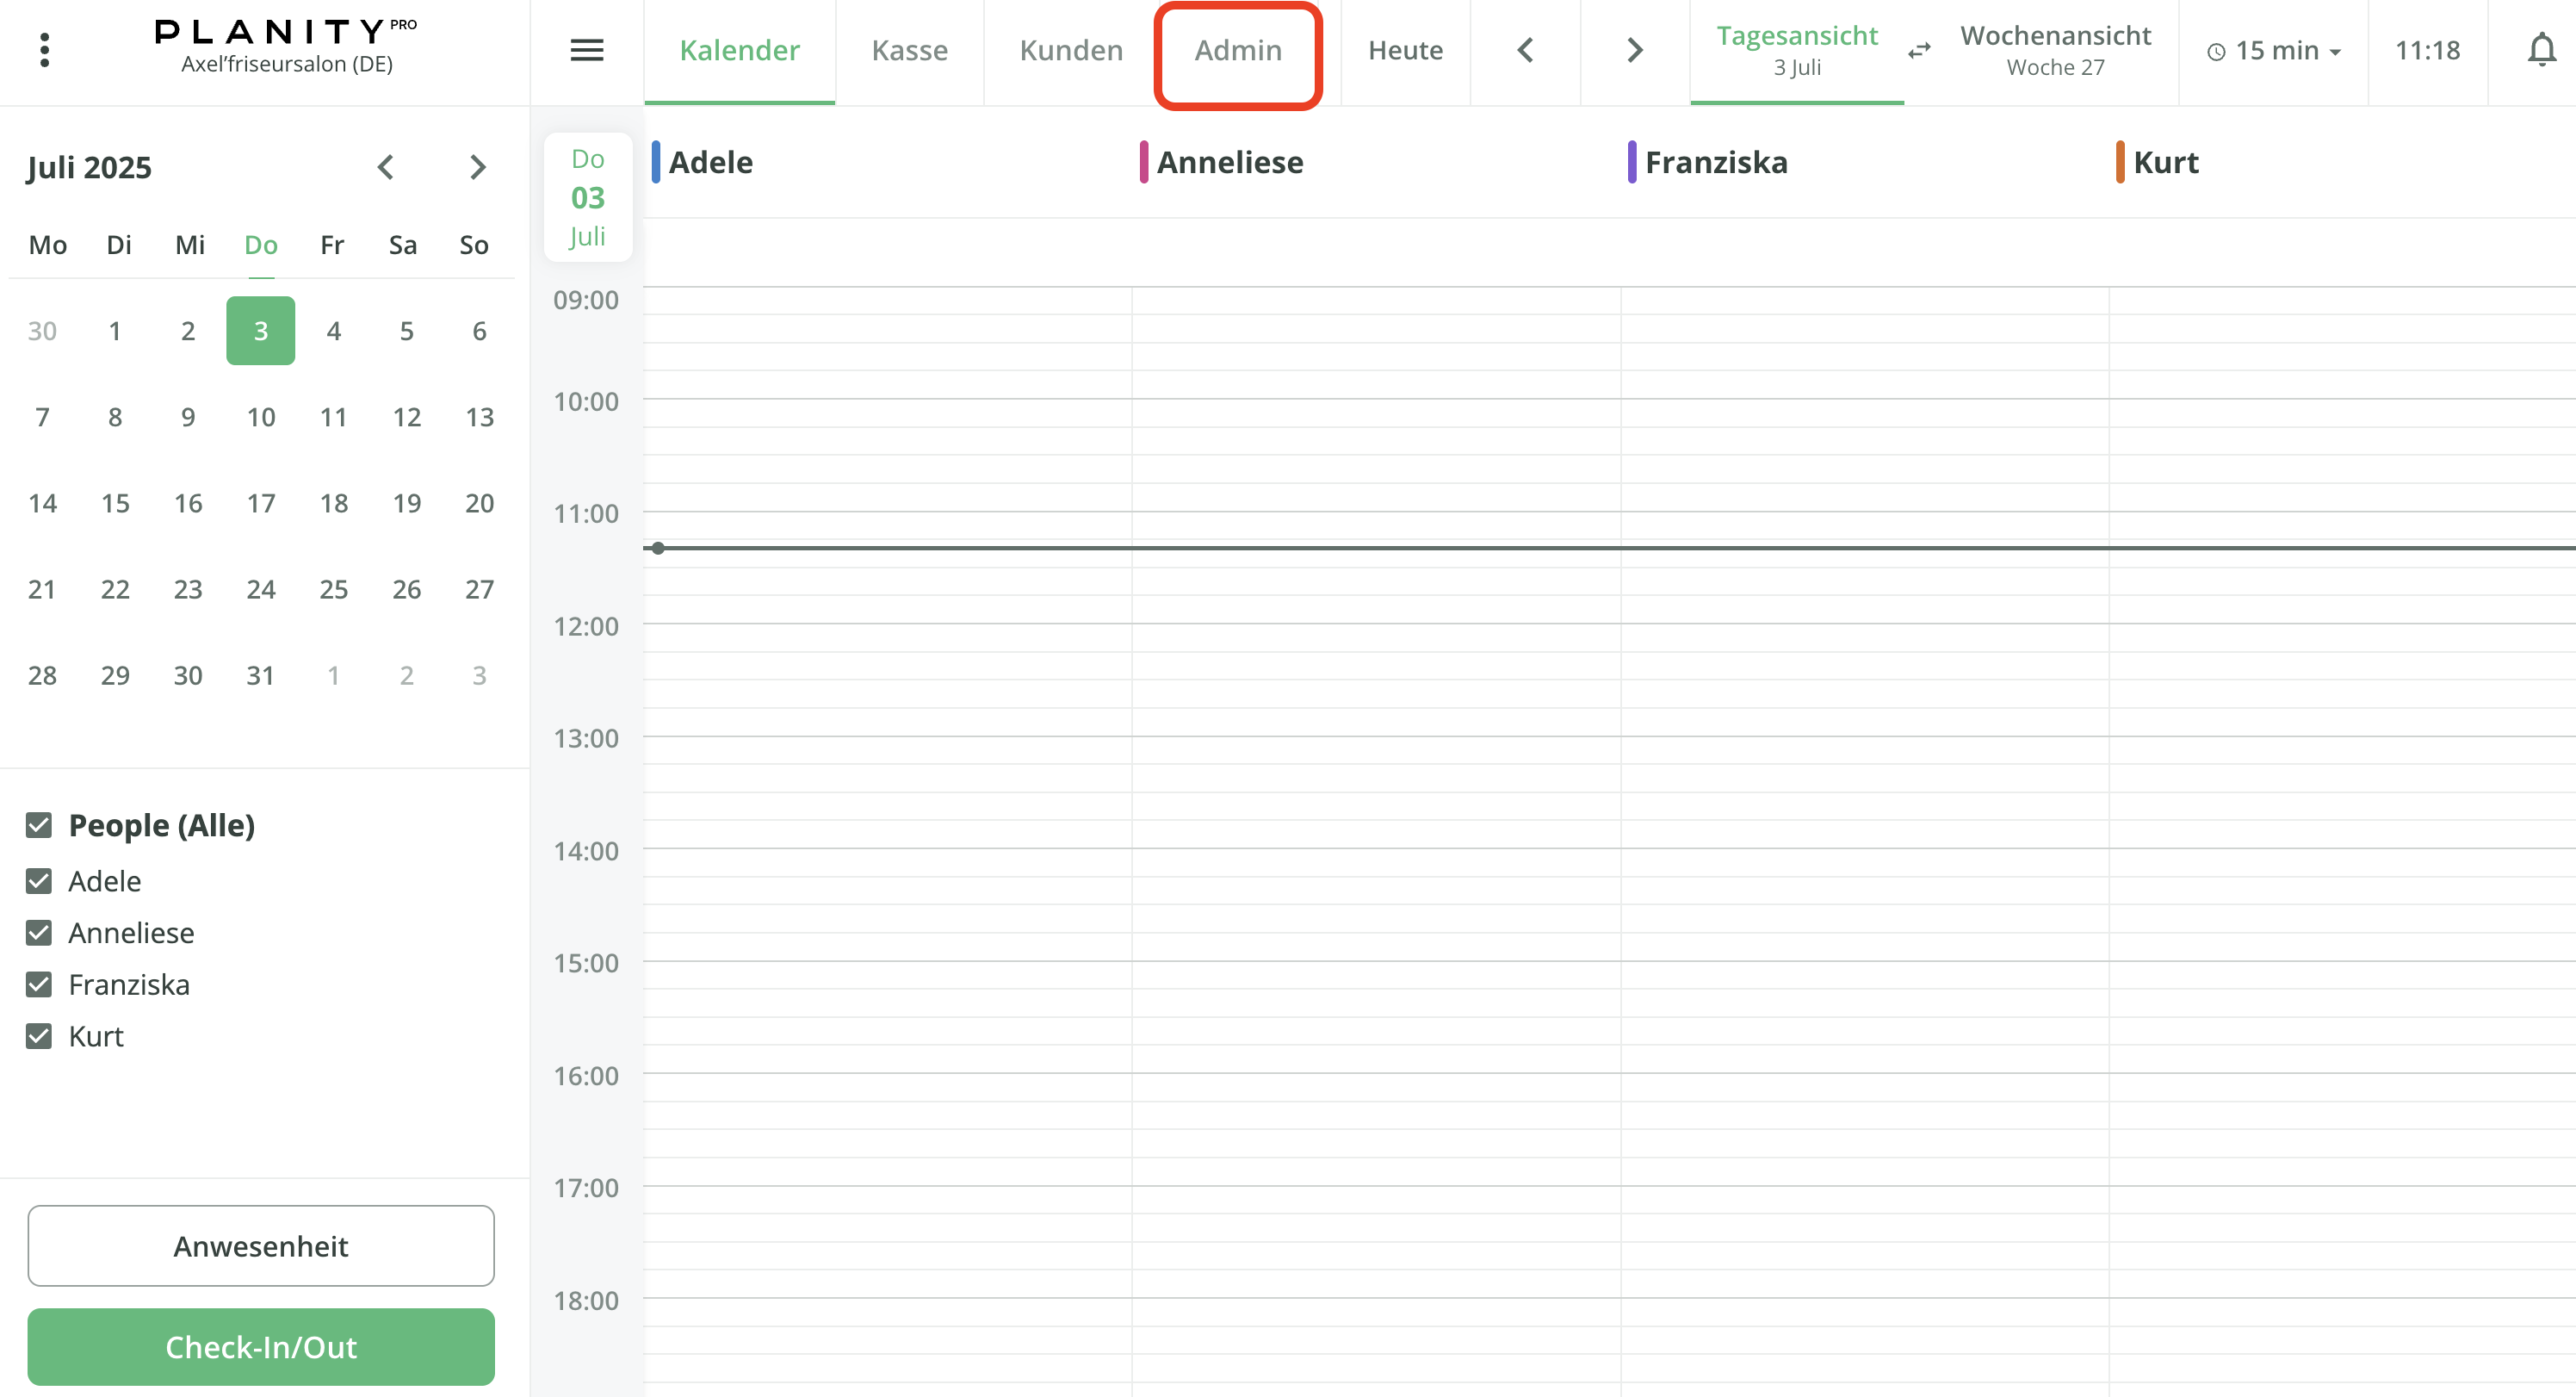2576x1397 pixels.
Task: Uncheck the People (Alle) checkbox
Action: pyautogui.click(x=39, y=824)
